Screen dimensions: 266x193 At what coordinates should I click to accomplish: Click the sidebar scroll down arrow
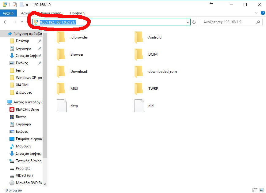[45, 184]
